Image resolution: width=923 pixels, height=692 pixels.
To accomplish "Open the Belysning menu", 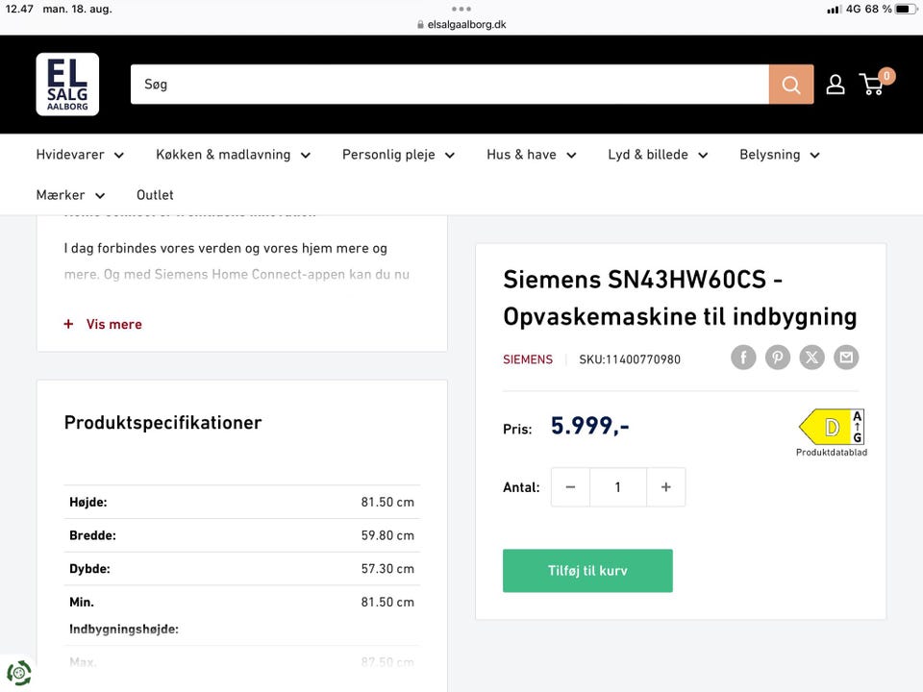I will coord(779,155).
